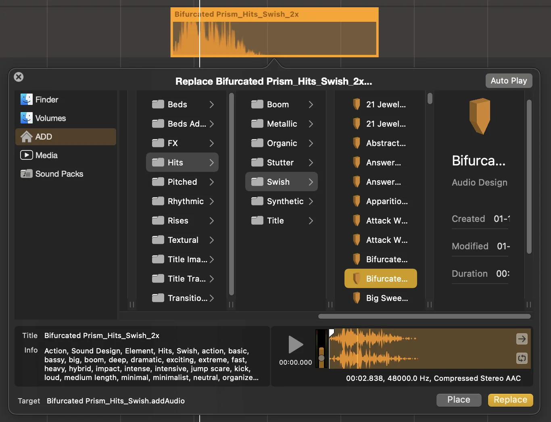Open the Beds folder

click(x=182, y=104)
